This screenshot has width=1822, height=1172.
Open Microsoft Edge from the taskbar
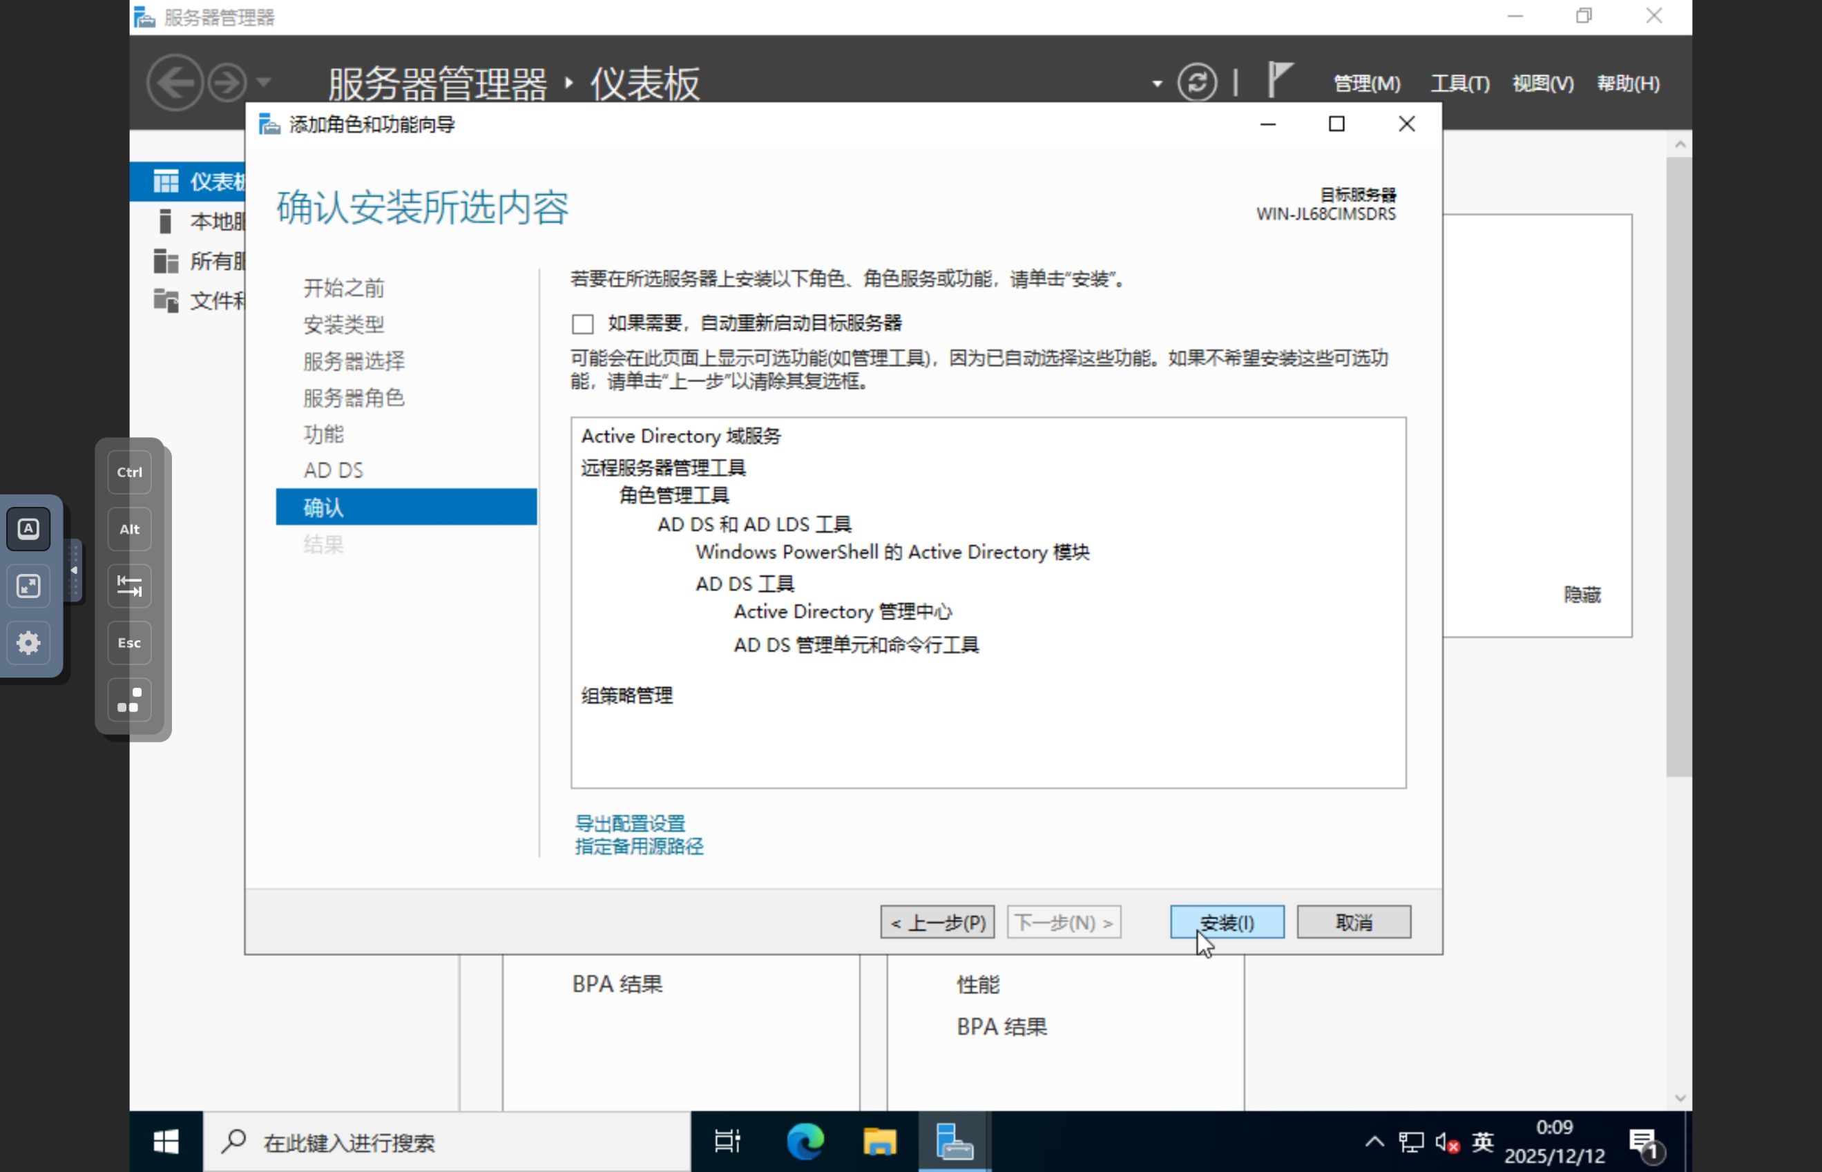click(805, 1142)
